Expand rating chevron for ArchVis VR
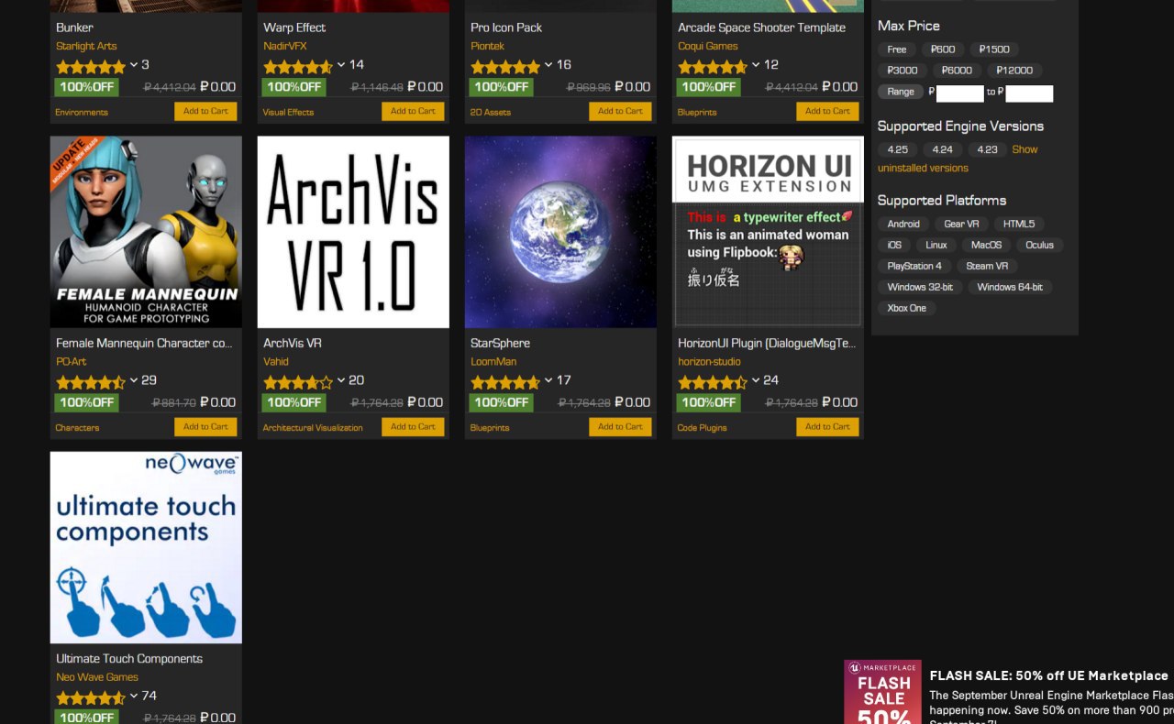 coord(341,380)
